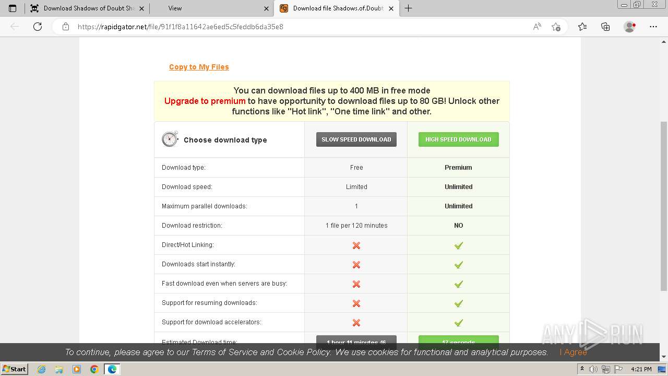Open File Explorer from taskbar
This screenshot has height=376, width=668.
(59, 369)
